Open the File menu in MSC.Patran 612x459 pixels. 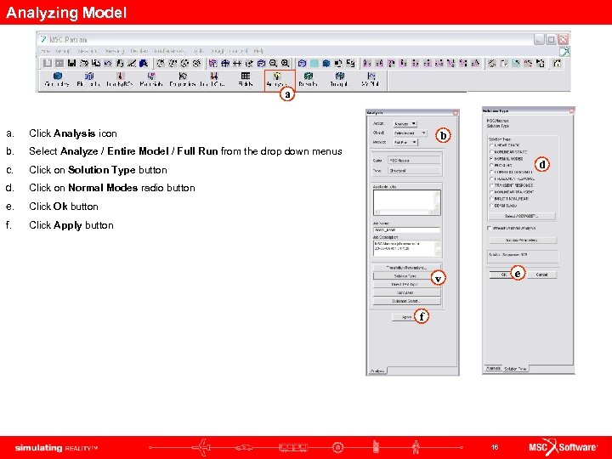tap(46, 51)
